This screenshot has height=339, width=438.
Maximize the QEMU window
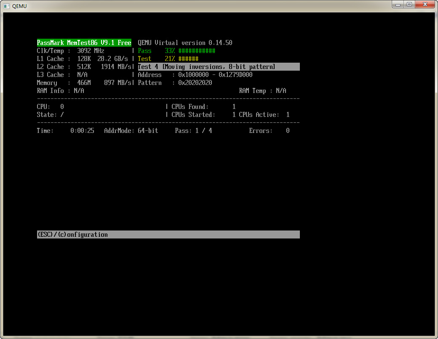[409, 4]
